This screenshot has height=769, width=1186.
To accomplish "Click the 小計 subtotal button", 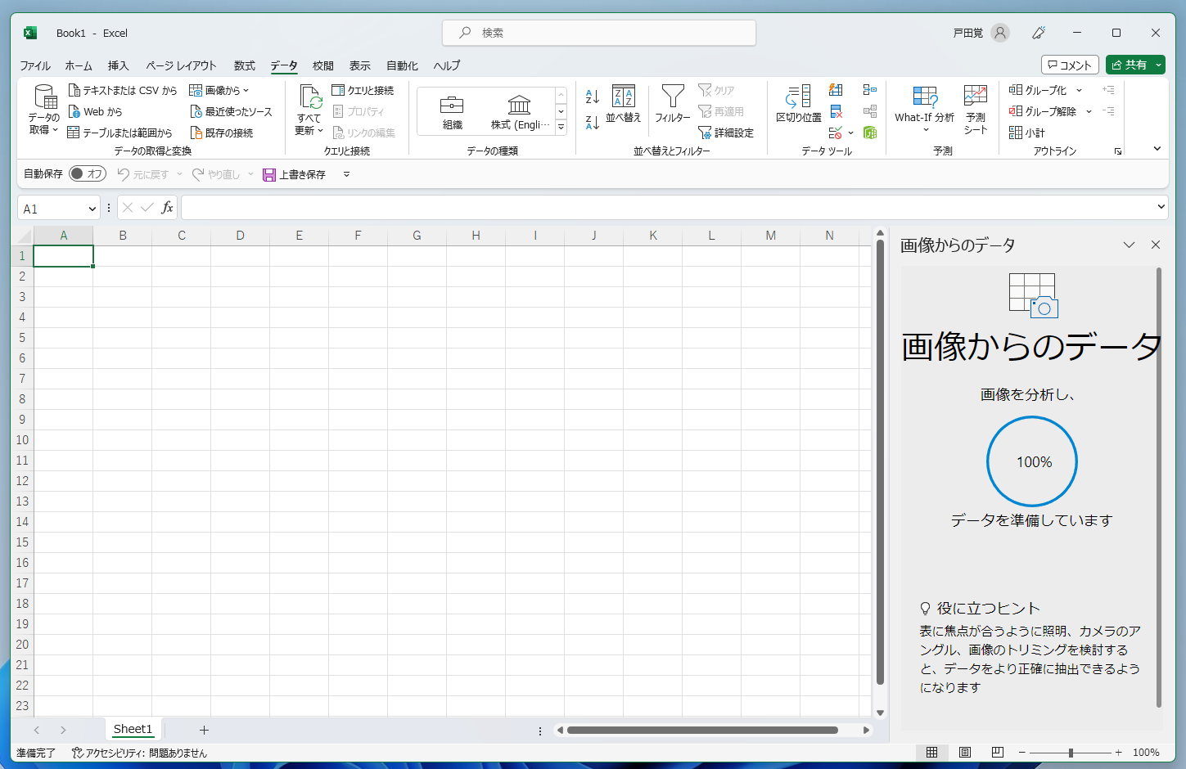I will 1027,133.
